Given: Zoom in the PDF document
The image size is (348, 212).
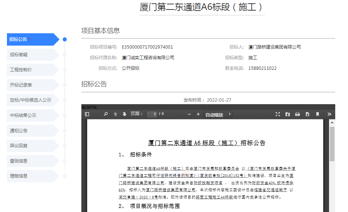Looking at the screenshot, I should [198, 114].
